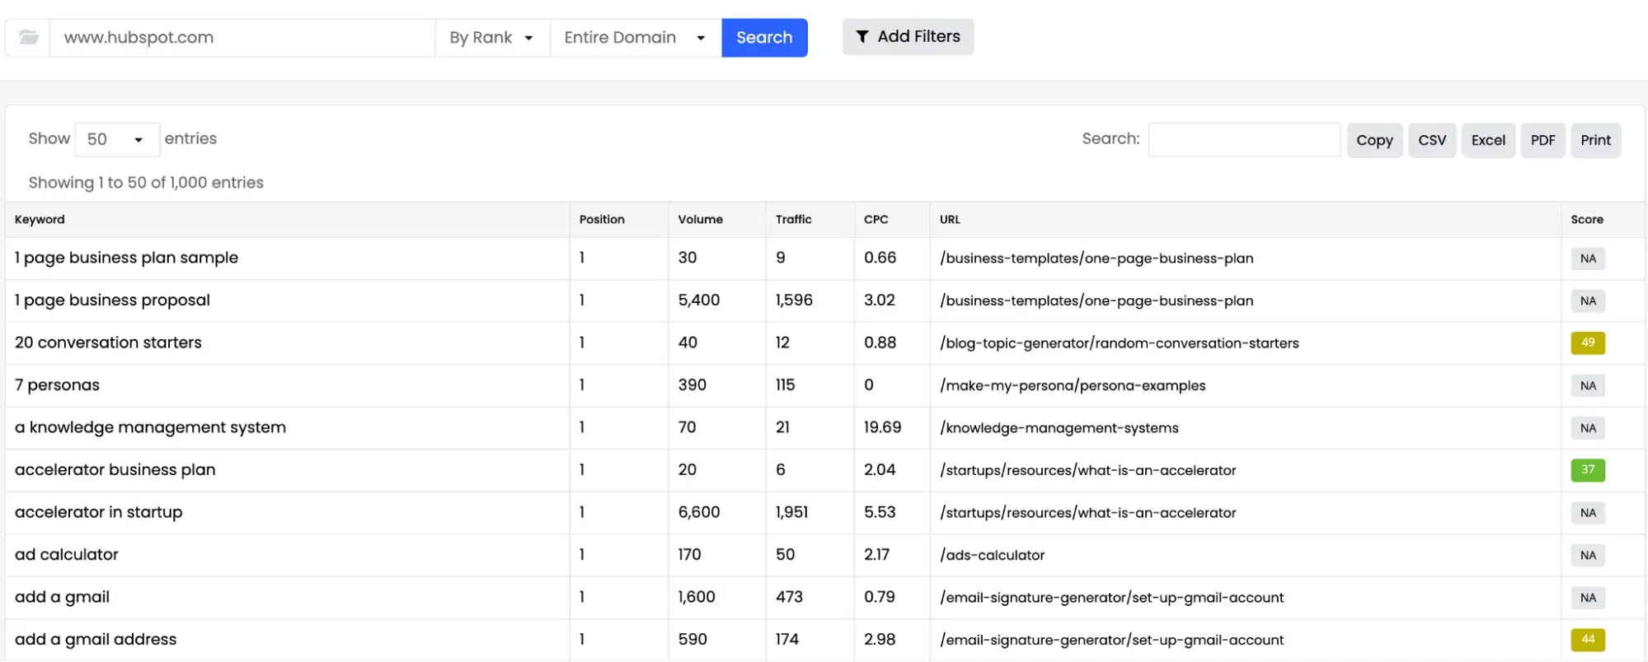Click the www.hubspot.com domain input field
Screen dimensions: 1648x662
click(242, 38)
